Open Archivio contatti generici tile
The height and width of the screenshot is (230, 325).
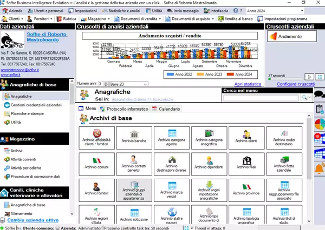point(134,164)
